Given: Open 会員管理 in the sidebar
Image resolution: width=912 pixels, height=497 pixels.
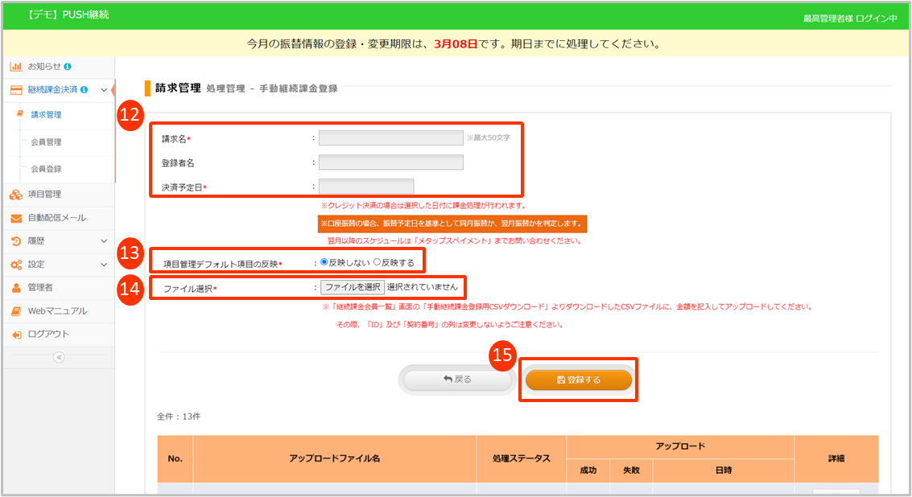Looking at the screenshot, I should pyautogui.click(x=46, y=142).
